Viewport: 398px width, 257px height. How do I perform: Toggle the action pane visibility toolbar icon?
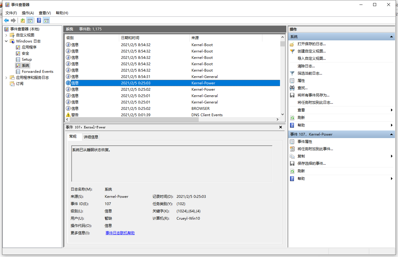(46, 20)
